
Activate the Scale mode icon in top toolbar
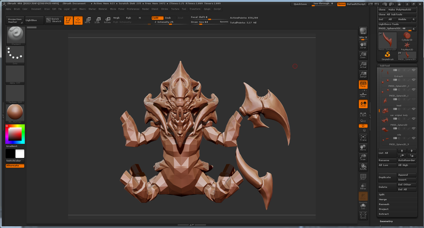pos(97,20)
